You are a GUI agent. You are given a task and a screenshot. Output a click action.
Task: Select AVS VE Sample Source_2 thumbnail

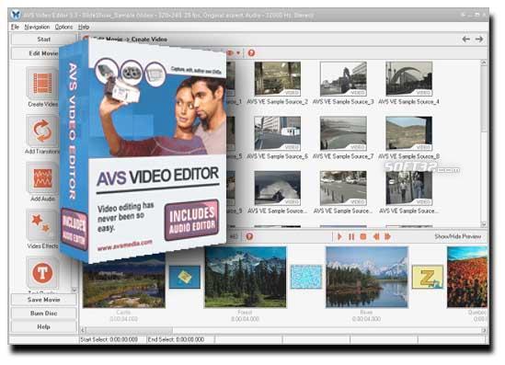(x=277, y=79)
